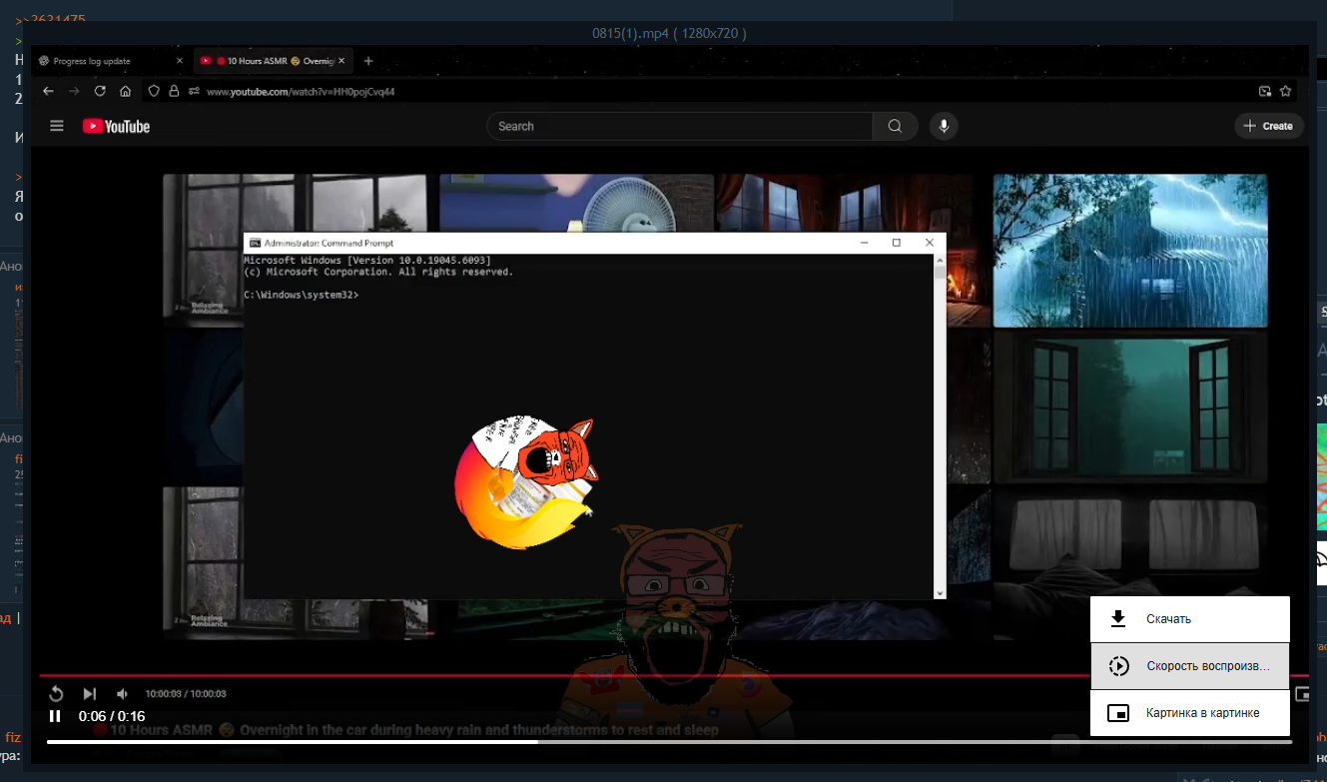Click the browser home icon

coord(126,91)
